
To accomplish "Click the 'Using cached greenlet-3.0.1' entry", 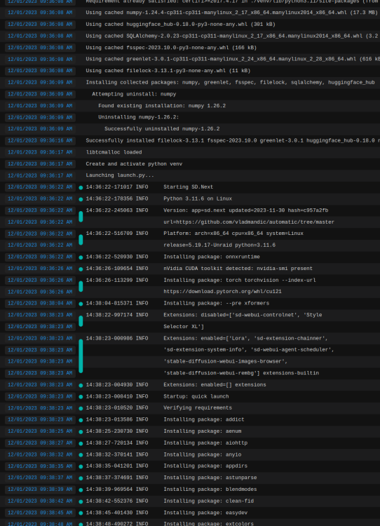I will point(233,59).
